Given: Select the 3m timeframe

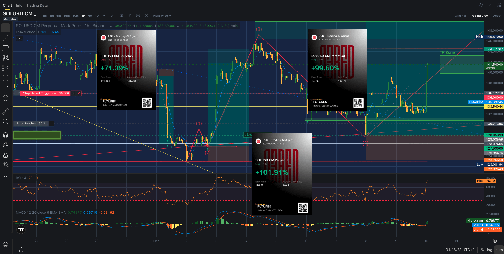Looking at the screenshot, I should coord(51,16).
